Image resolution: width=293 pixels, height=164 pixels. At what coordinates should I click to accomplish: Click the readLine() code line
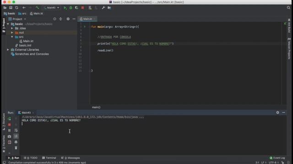(105, 51)
